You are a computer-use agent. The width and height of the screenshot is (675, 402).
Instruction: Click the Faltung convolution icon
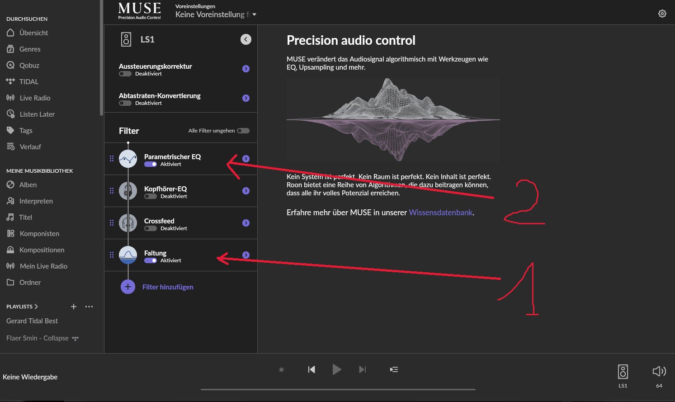click(x=128, y=255)
